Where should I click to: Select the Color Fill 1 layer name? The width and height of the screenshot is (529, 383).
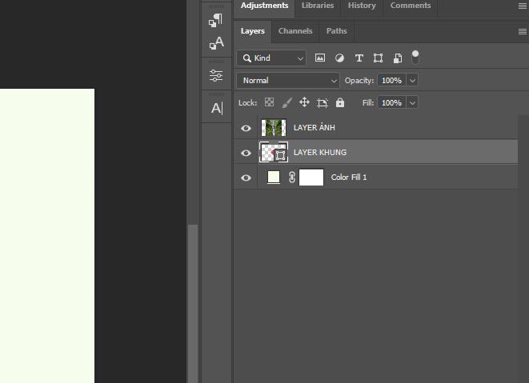coord(349,178)
